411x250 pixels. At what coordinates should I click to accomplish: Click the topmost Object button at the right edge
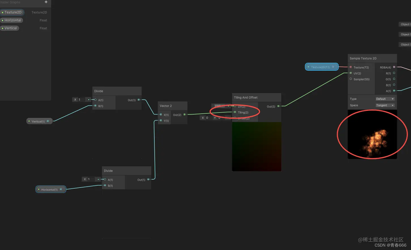coord(405,24)
